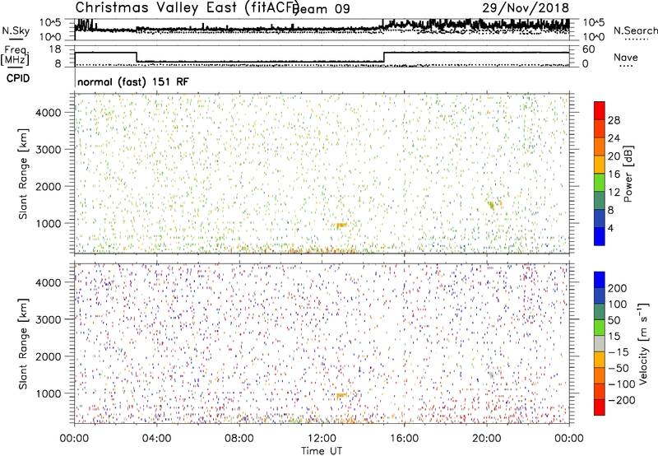
Task: Click the orange echo near 13:00 in velocity panel
Action: click(341, 396)
